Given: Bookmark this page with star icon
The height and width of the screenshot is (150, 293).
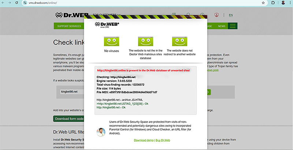Looking at the screenshot, I should 263,3.
